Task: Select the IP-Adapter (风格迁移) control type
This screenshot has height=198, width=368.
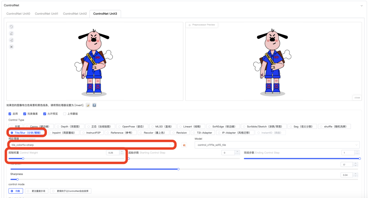Action: click(235, 133)
